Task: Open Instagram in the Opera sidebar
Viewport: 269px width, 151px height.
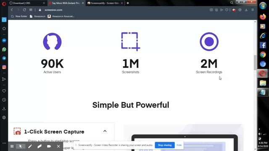Action: pos(4,67)
